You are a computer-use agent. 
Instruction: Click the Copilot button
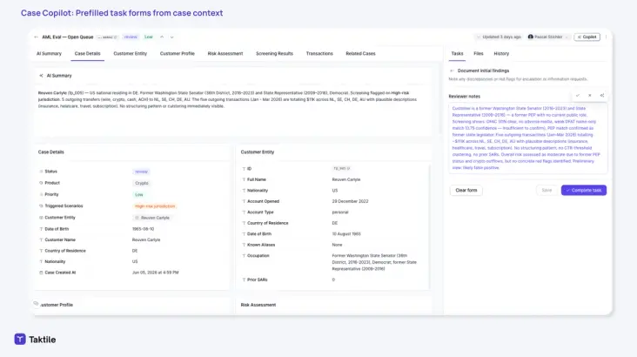pyautogui.click(x=587, y=37)
